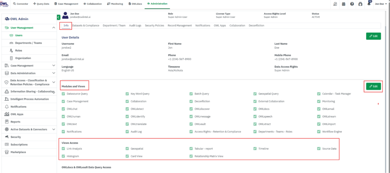
Task: Open the Security Policies tab
Action: (x=155, y=26)
